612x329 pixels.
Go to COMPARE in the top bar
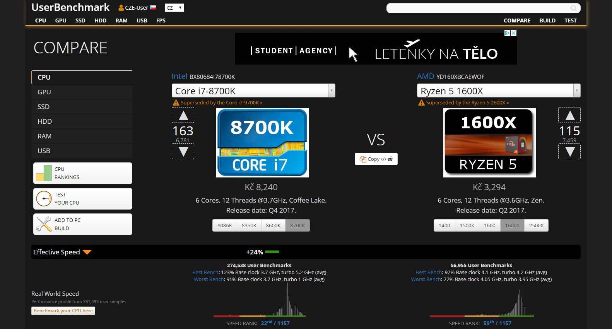tap(517, 20)
